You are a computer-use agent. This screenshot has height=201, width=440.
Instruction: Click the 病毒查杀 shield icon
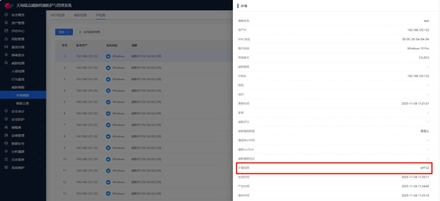[6, 55]
